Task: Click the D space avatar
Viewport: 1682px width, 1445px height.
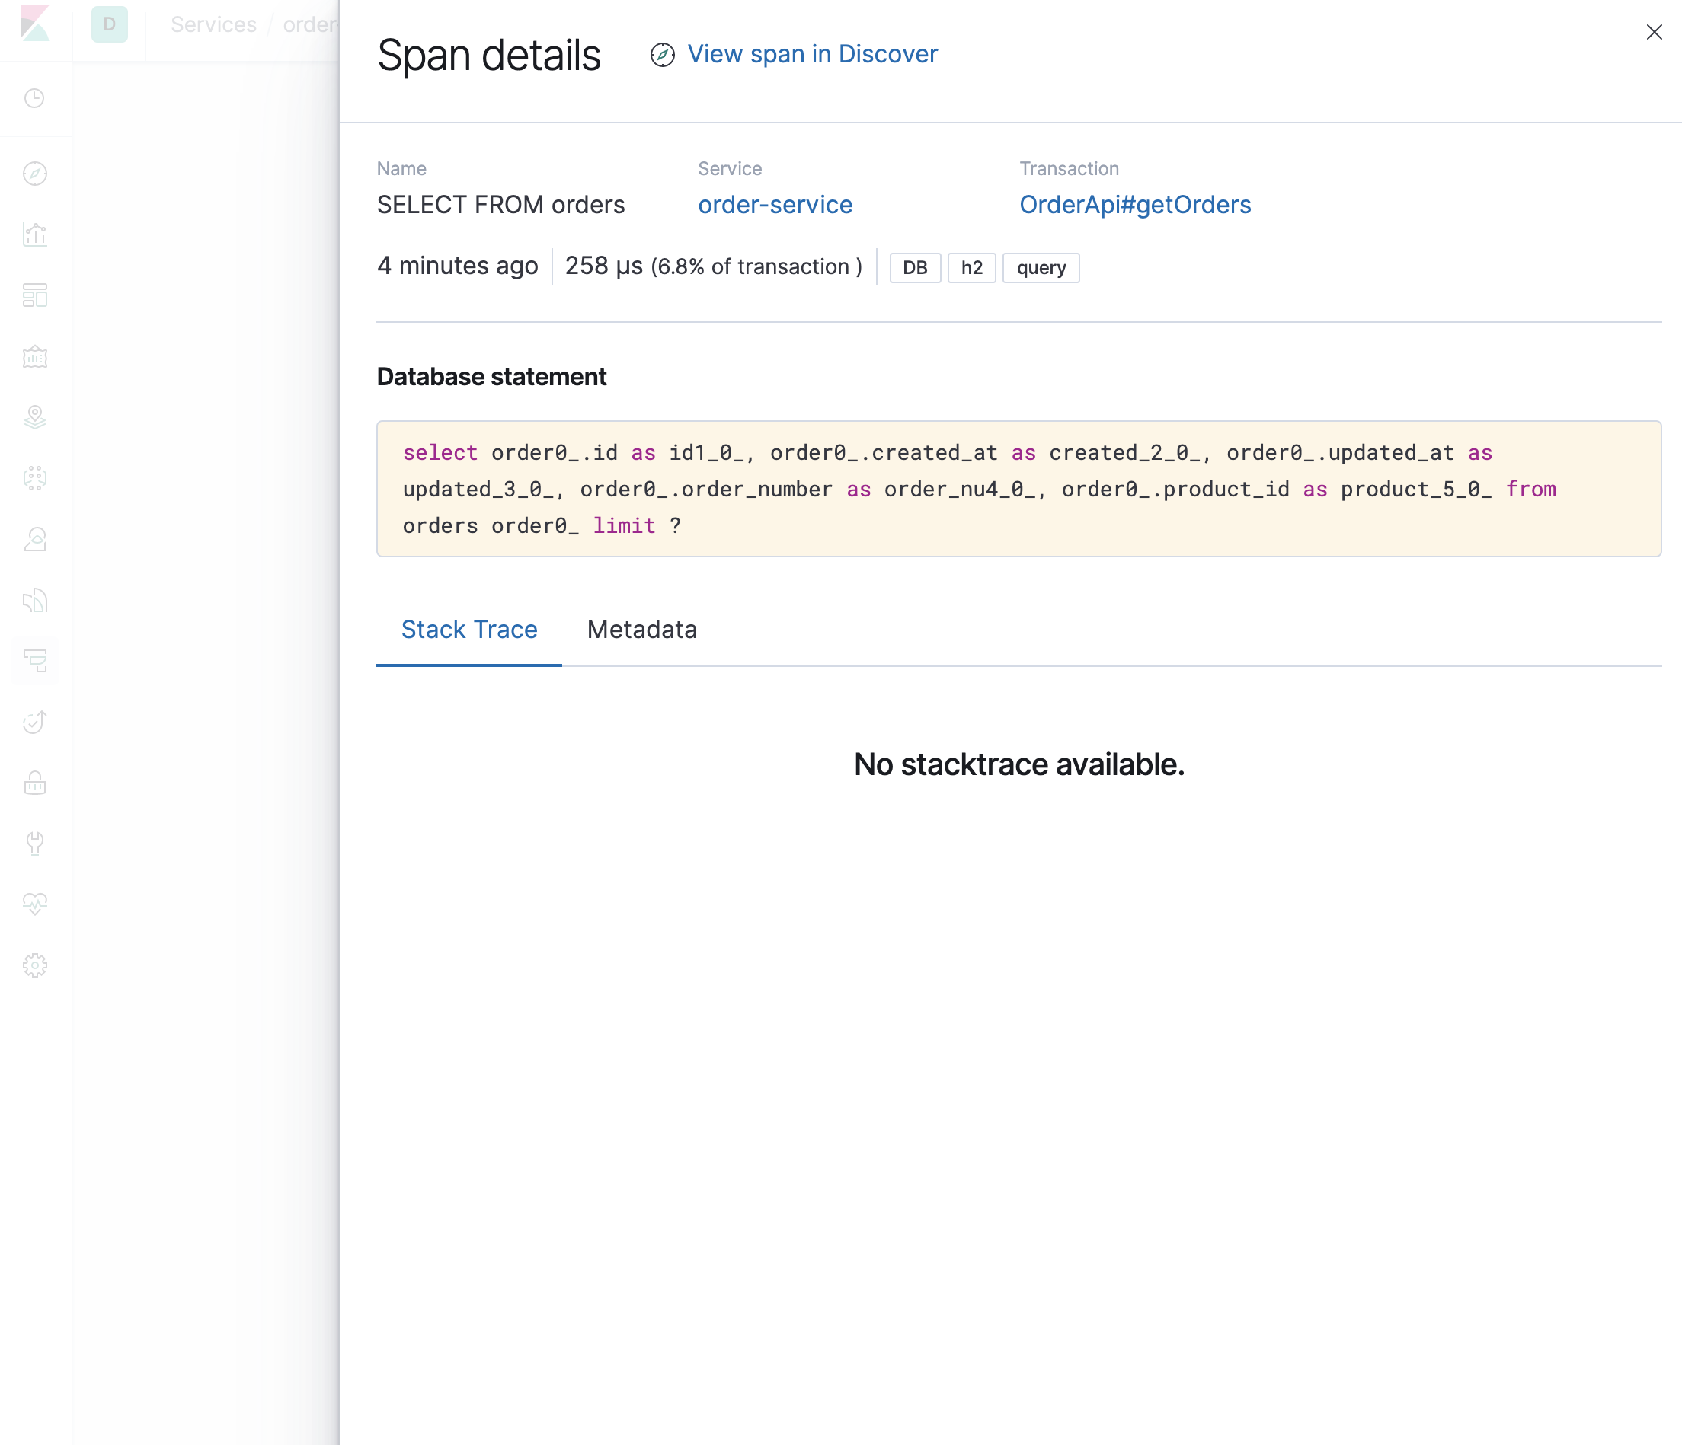Action: click(x=110, y=24)
